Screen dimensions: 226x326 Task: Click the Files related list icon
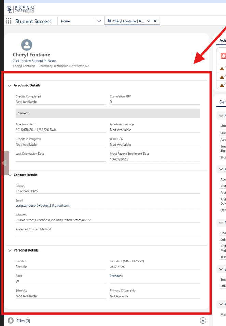tap(11, 321)
